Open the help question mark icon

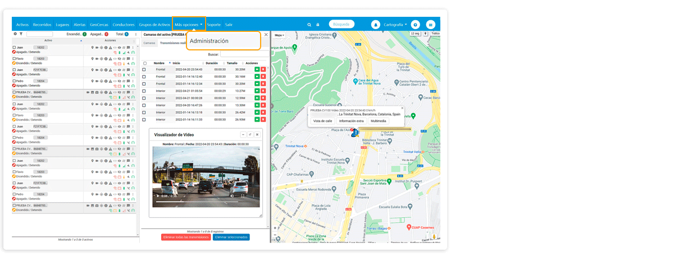415,25
